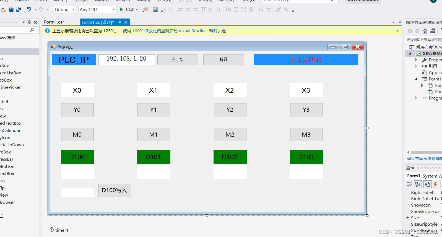Click the Save icon in the toolbar
The image size is (442, 237).
pyautogui.click(x=11, y=10)
